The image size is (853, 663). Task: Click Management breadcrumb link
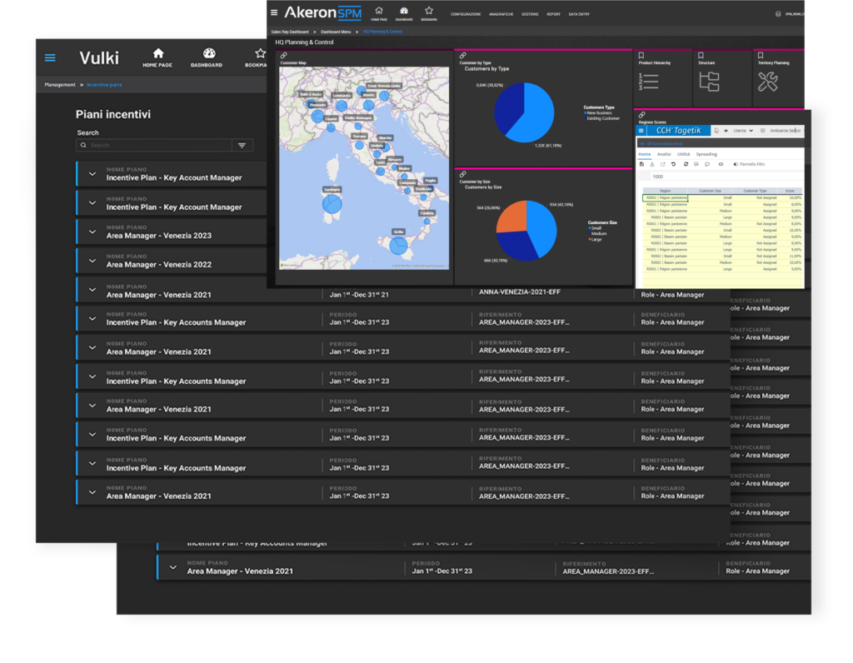coord(60,85)
